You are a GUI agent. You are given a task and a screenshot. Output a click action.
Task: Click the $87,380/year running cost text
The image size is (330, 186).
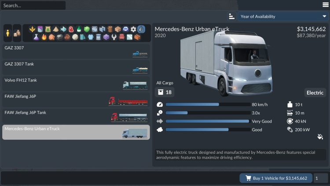(311, 35)
